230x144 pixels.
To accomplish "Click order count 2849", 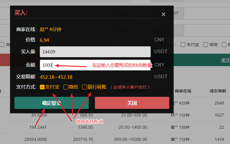I will coord(219,103).
